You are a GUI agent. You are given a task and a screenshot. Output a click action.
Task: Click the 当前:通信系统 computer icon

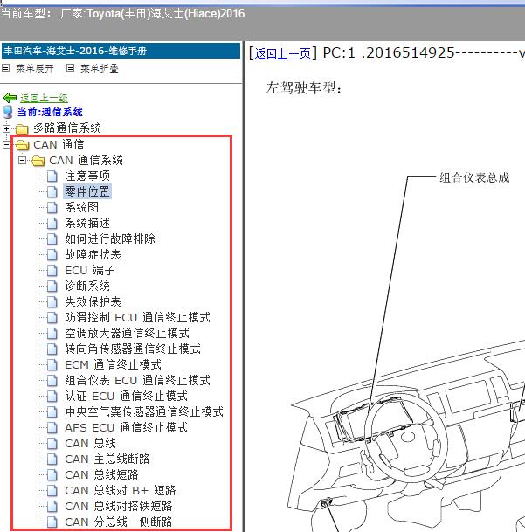tap(8, 112)
